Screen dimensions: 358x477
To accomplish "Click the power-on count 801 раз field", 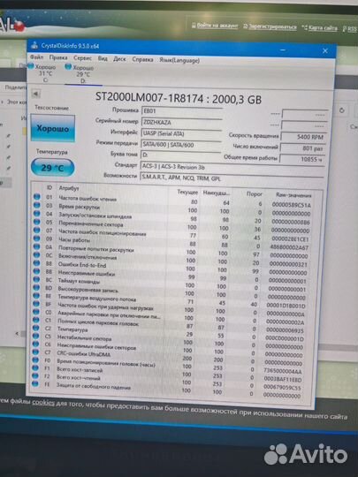I will tap(303, 148).
